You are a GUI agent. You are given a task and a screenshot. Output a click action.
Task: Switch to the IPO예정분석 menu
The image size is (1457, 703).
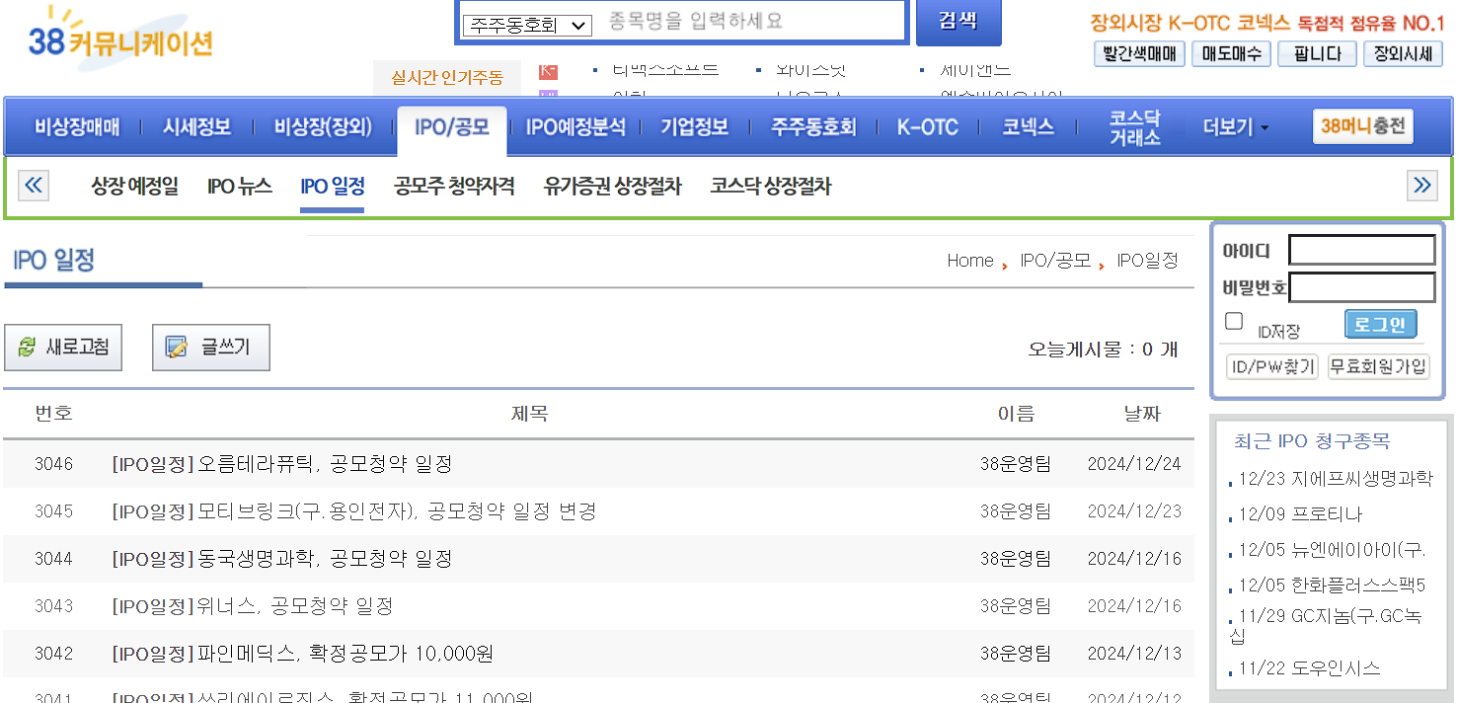coord(578,126)
